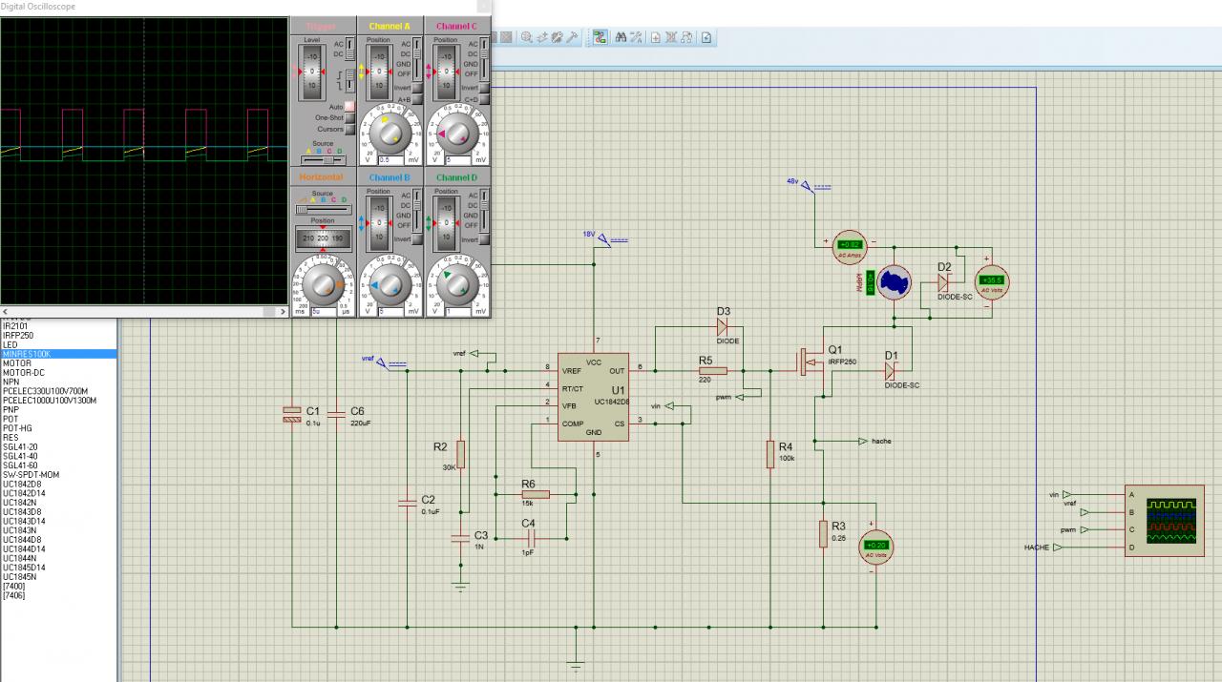Viewport: 1222px width, 682px height.
Task: Toggle the wire autorouter icon in toolbar
Action: (600, 38)
